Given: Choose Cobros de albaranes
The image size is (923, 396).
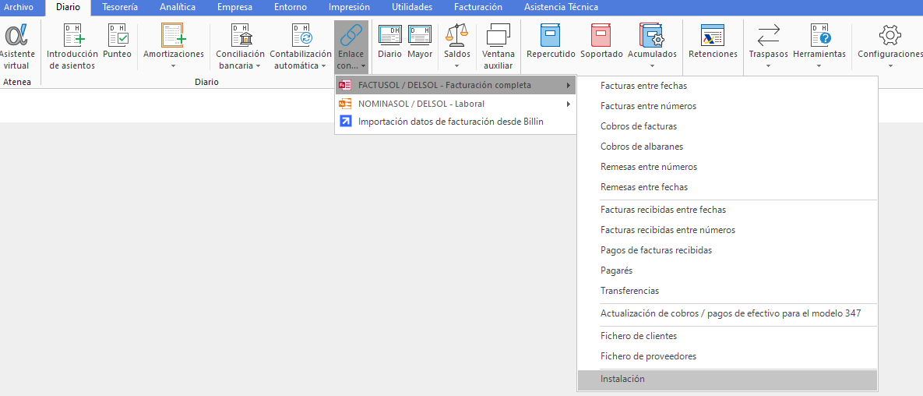Looking at the screenshot, I should (727, 147).
